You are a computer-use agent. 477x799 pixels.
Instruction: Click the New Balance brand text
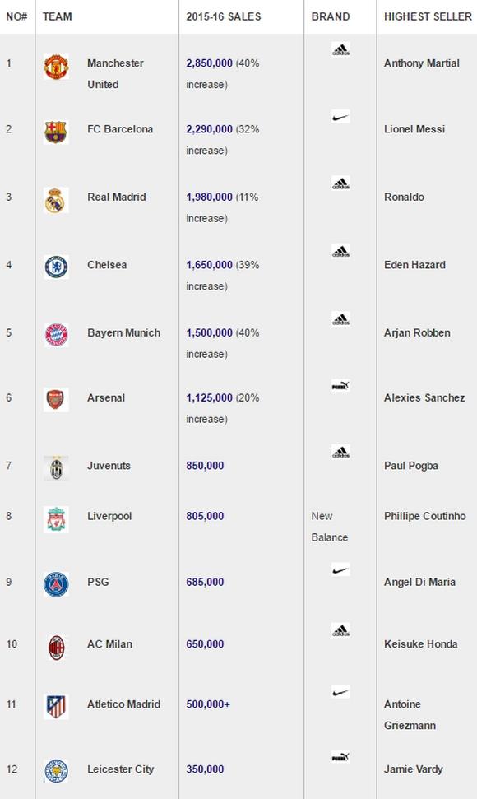coord(329,527)
